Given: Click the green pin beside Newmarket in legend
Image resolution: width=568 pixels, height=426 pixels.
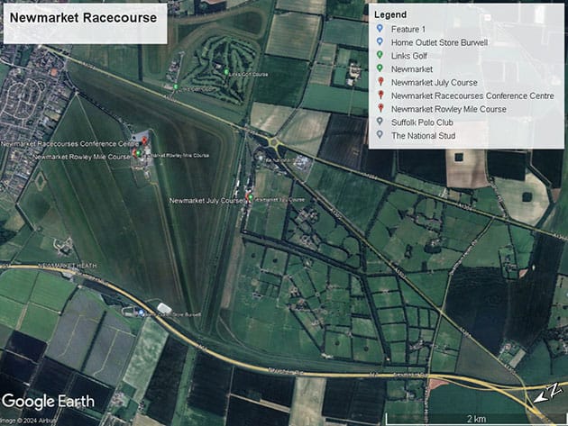Looking at the screenshot, I should pyautogui.click(x=380, y=68).
